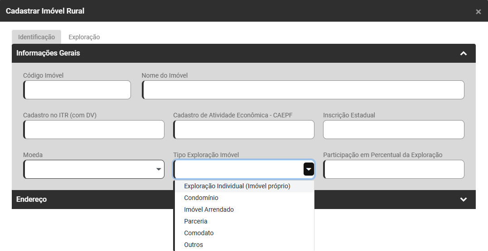
Task: Open the Moeda dropdown arrow
Action: click(159, 169)
